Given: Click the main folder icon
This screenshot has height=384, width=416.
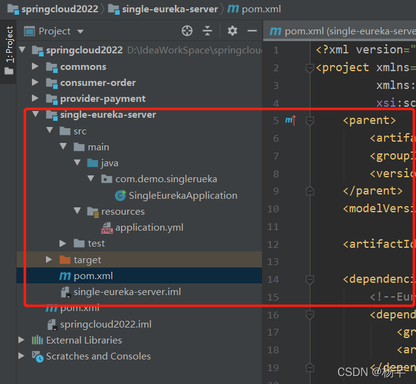Looking at the screenshot, I should click(x=79, y=147).
